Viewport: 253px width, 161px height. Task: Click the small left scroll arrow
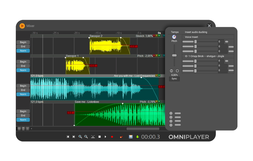tap(31, 129)
